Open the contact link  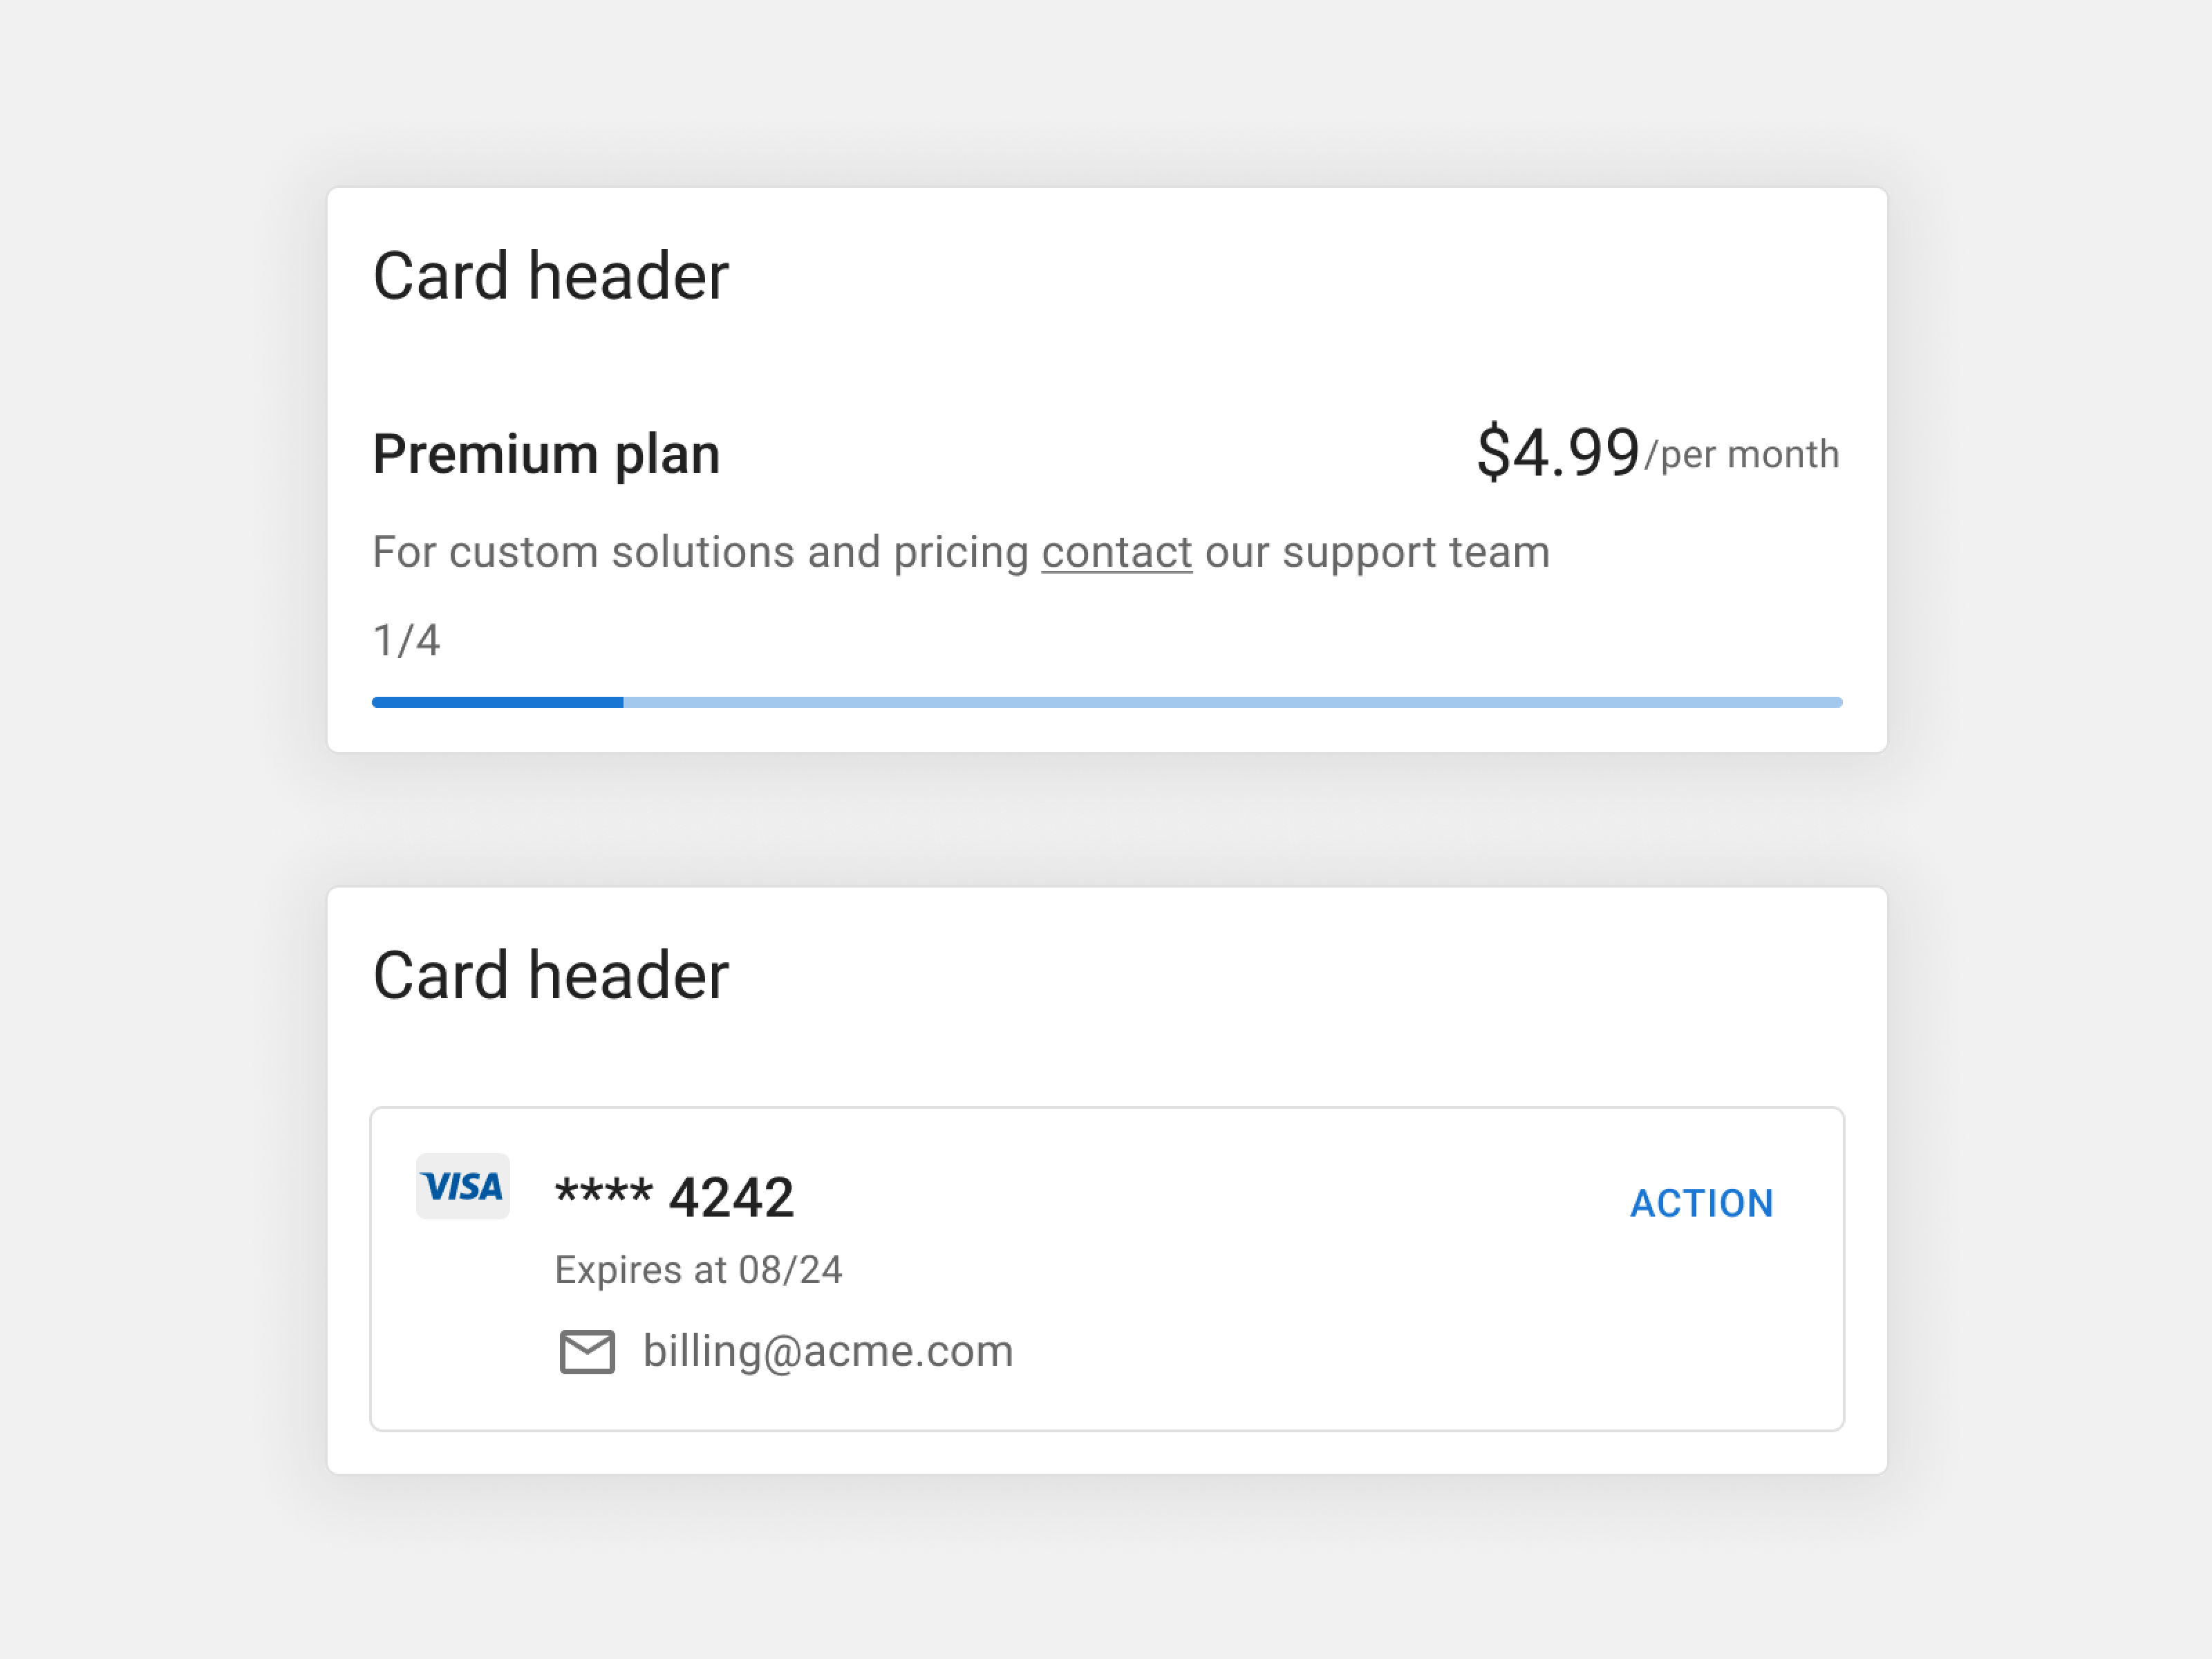tap(1116, 552)
